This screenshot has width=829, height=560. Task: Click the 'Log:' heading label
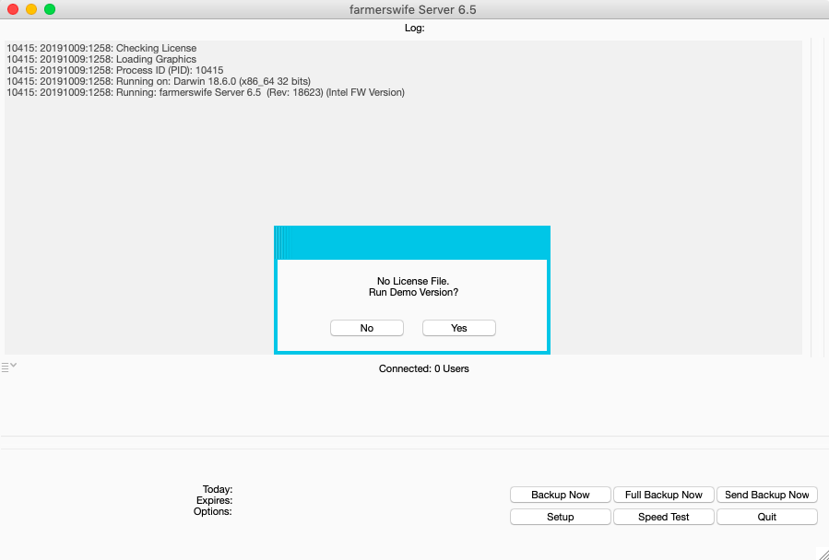pyautogui.click(x=415, y=28)
